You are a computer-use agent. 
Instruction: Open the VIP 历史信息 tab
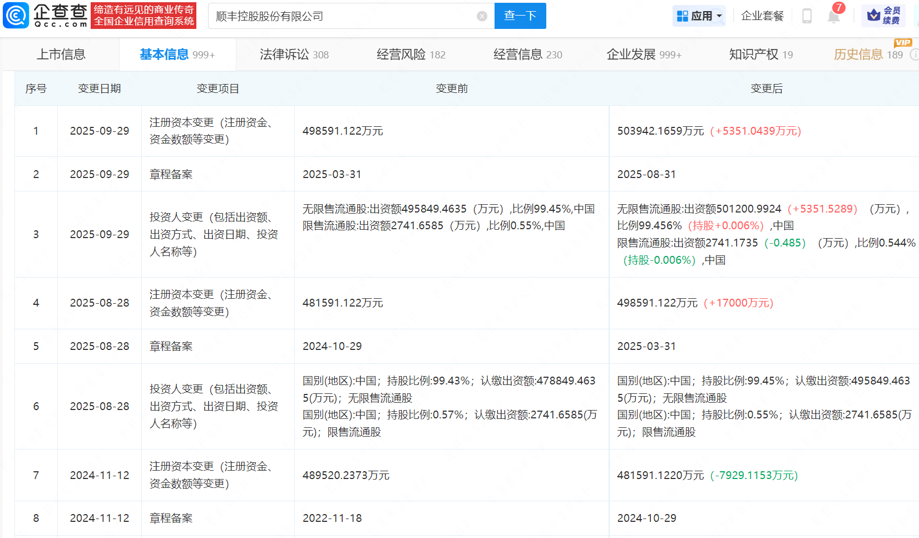[x=867, y=55]
